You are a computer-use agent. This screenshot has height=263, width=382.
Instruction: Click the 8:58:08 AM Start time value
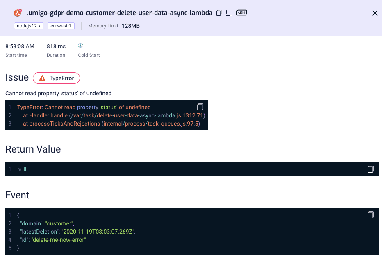(20, 46)
